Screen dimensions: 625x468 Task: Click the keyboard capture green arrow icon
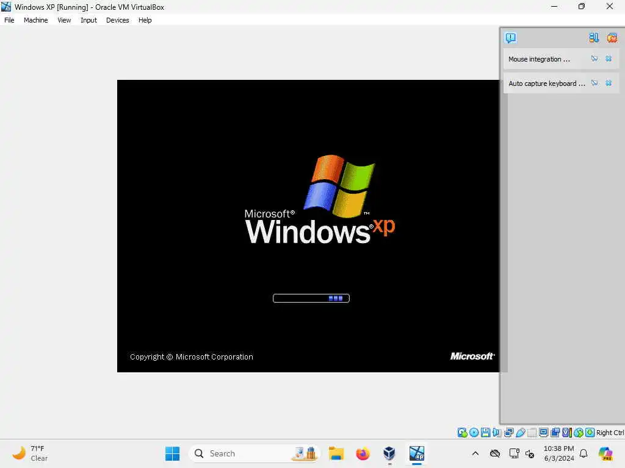(590, 433)
